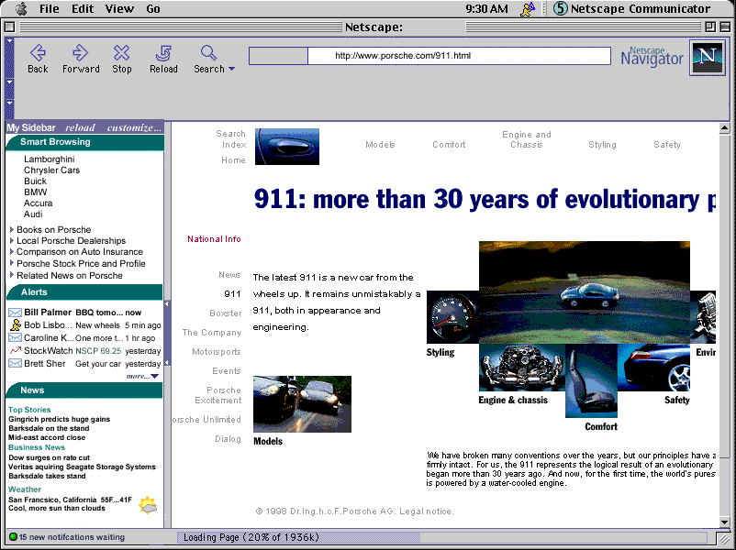
Task: Click the page loading progress bar
Action: (x=441, y=537)
